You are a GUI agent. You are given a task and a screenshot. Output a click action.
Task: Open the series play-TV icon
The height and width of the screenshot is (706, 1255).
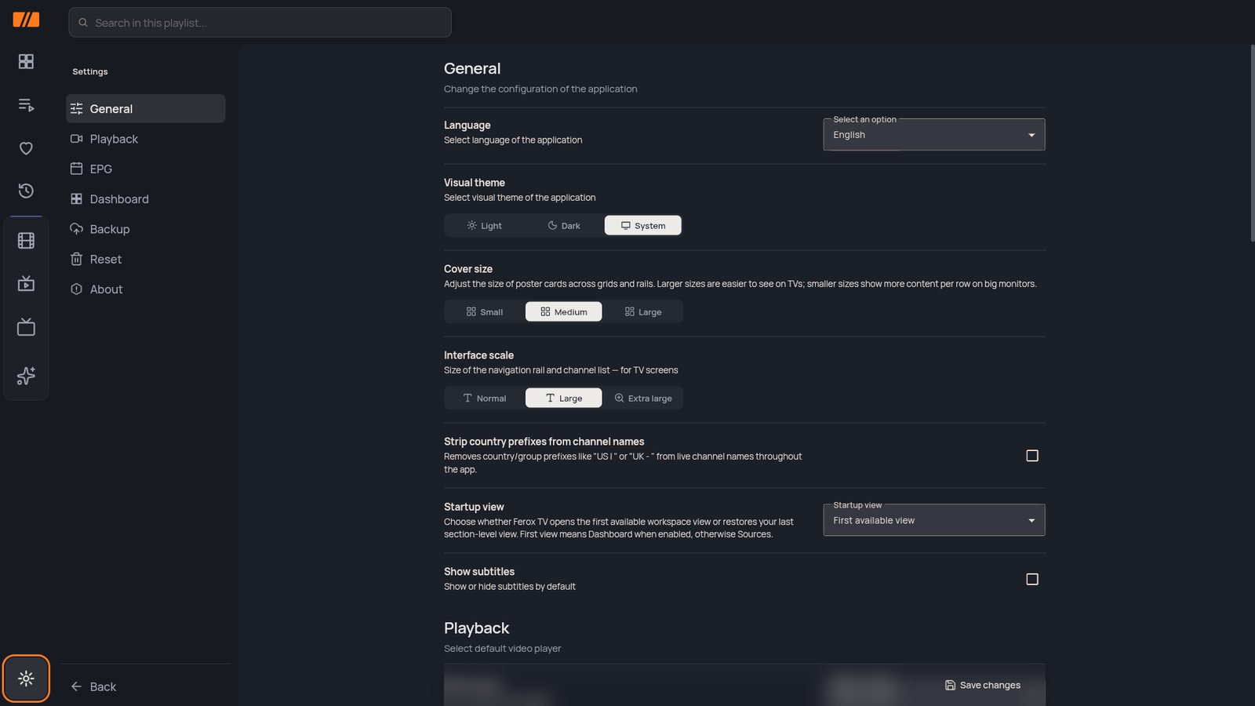pos(26,283)
